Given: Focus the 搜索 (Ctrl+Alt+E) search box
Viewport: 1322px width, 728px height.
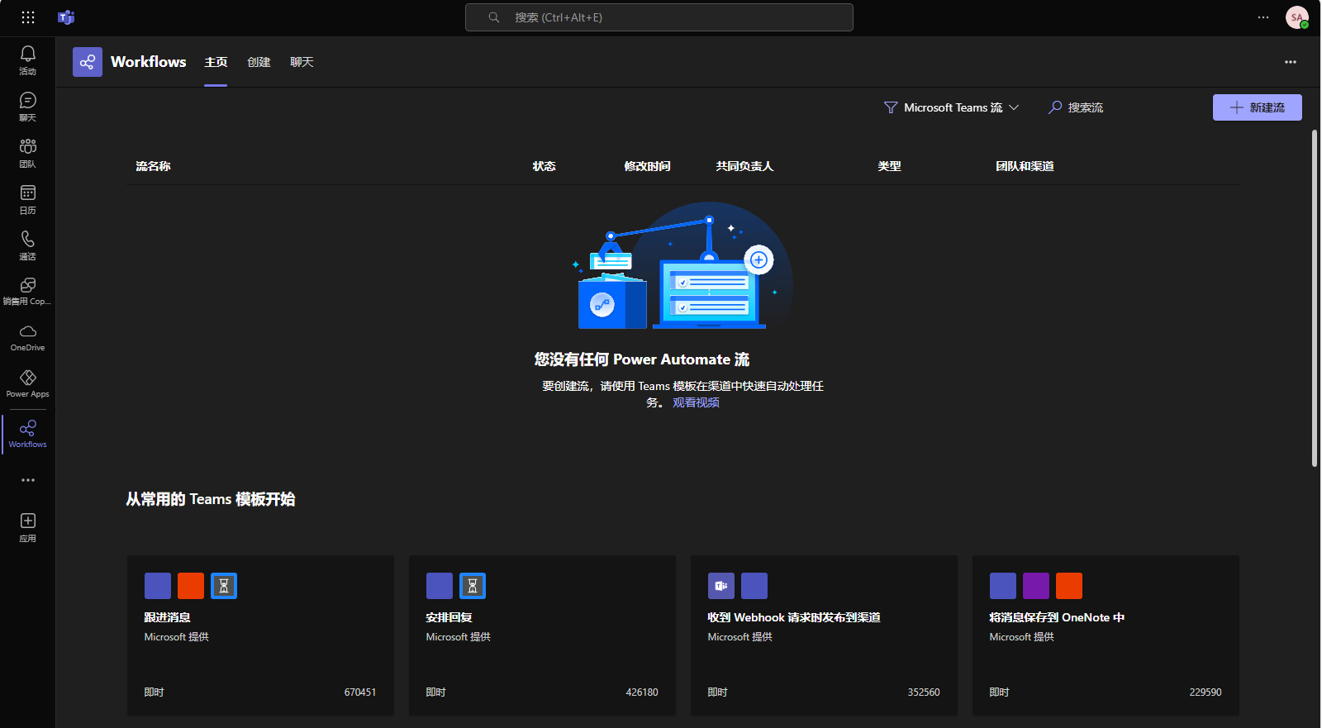Looking at the screenshot, I should pos(659,17).
